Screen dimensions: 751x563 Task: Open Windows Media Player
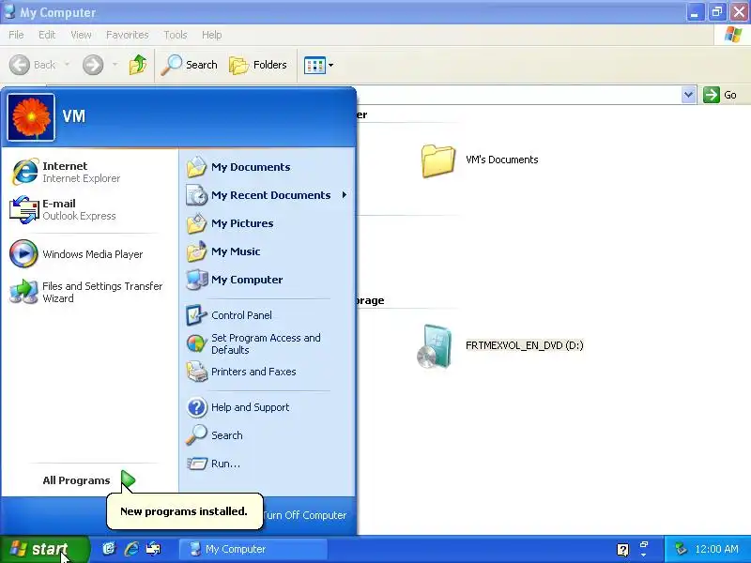(x=89, y=253)
